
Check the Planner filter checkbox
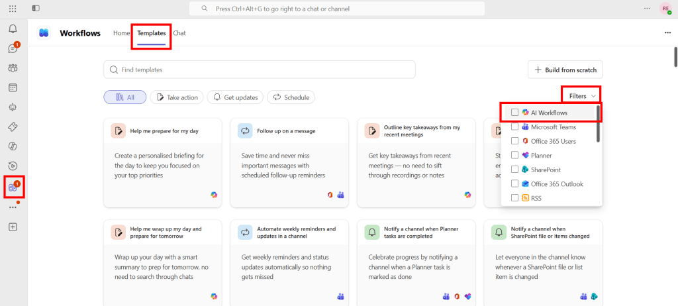tap(514, 156)
